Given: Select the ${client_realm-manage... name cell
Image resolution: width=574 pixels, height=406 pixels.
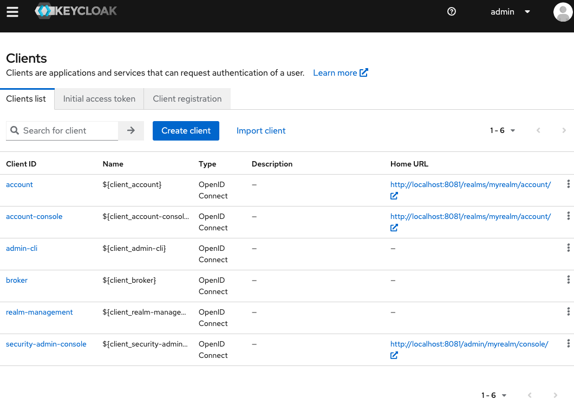Looking at the screenshot, I should tap(144, 312).
